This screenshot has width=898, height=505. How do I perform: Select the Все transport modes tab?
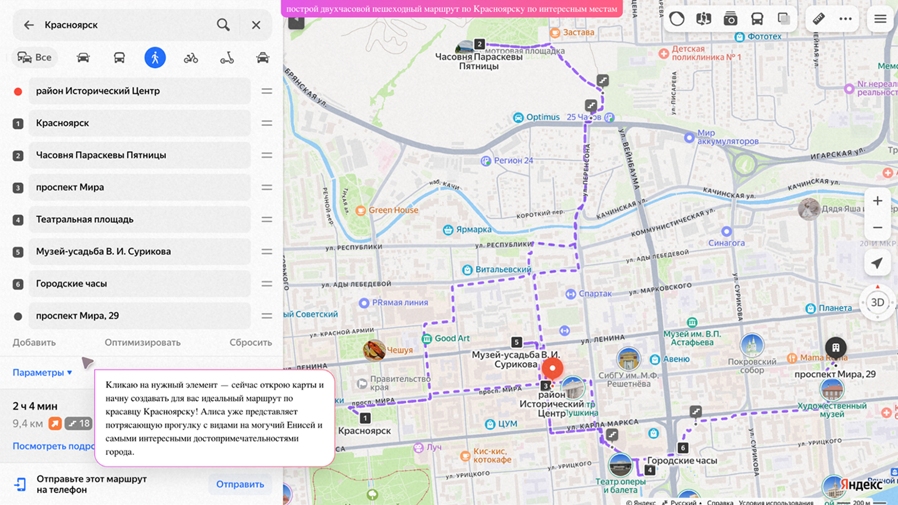click(35, 58)
